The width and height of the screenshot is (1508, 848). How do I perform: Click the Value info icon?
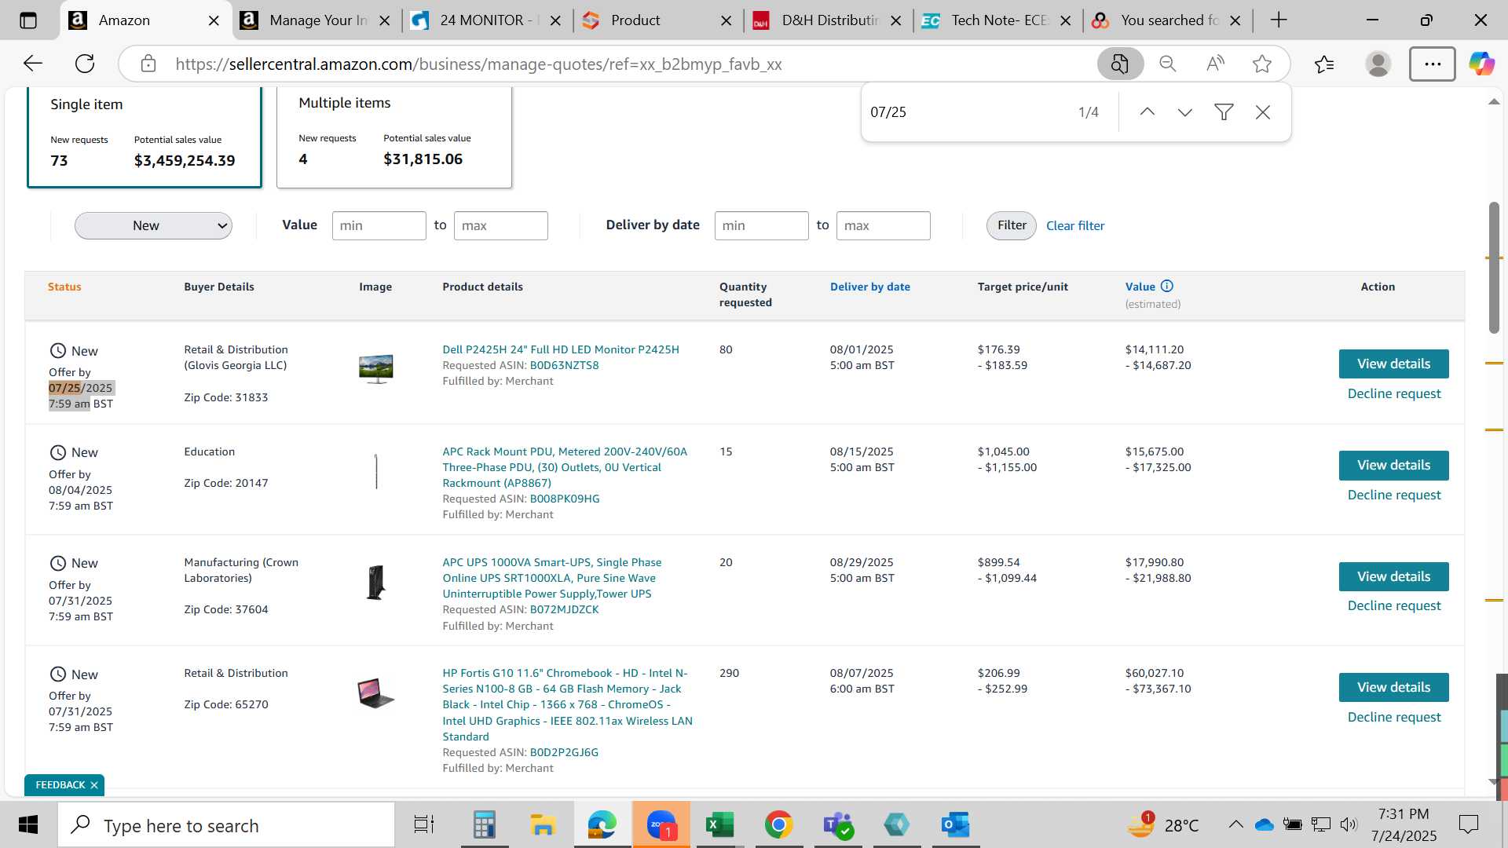1167,287
